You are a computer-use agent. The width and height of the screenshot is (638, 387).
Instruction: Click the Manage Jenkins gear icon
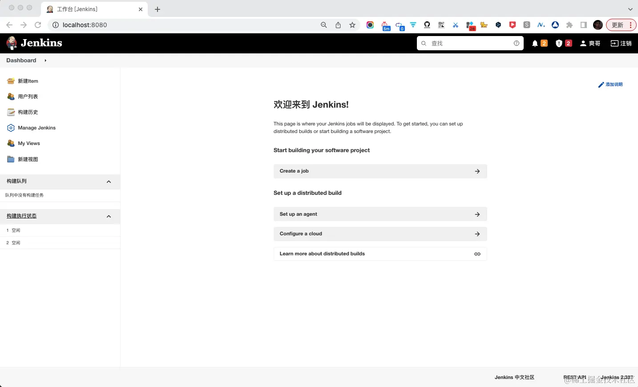tap(11, 128)
